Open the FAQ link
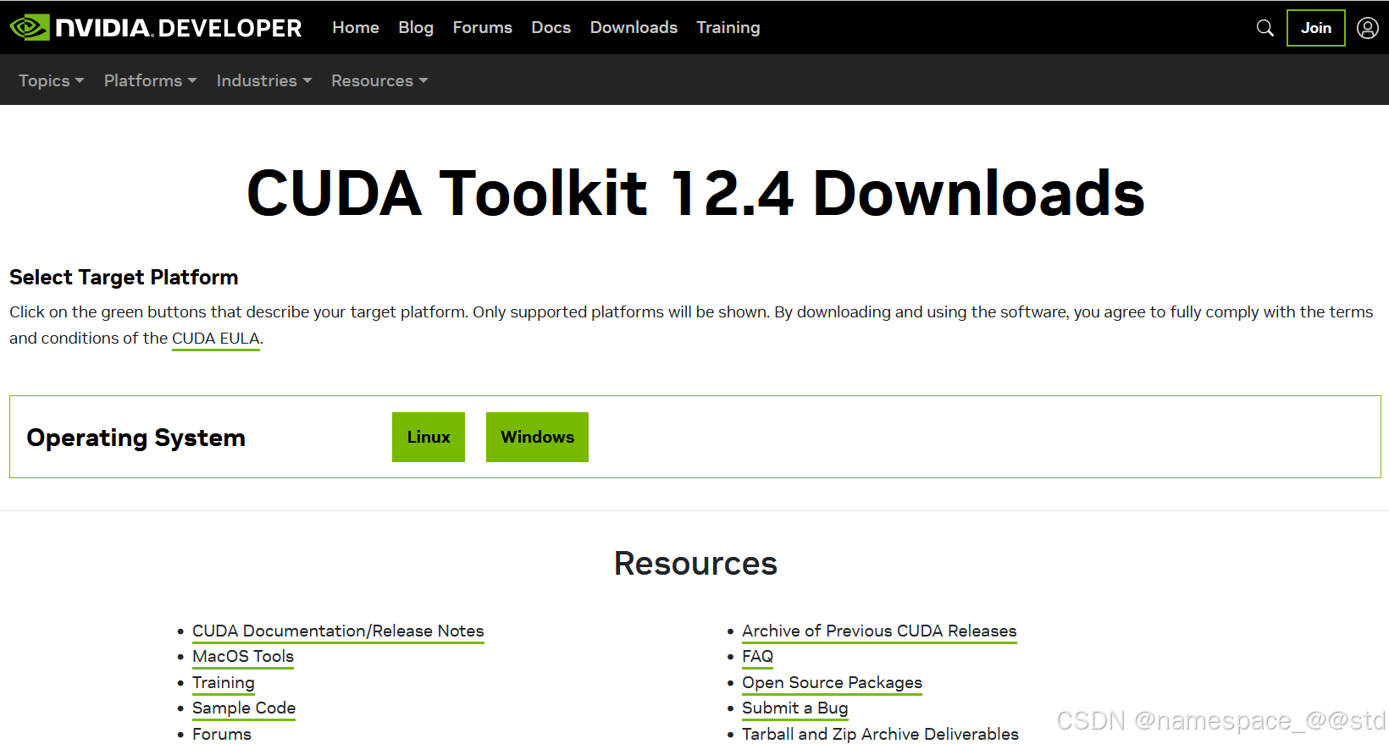Screen dimensions: 1389x744 click(x=757, y=657)
